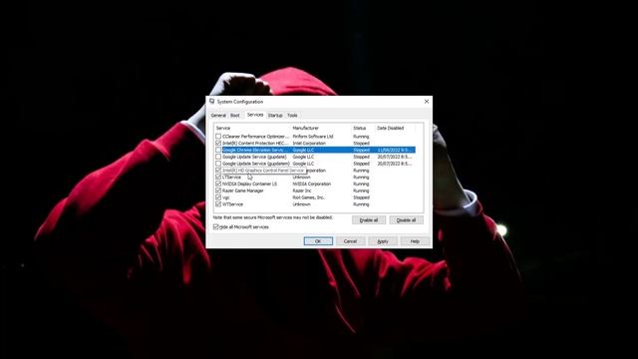Click date disabled of Chrome Elevation row
The height and width of the screenshot is (359, 638).
pyautogui.click(x=395, y=150)
